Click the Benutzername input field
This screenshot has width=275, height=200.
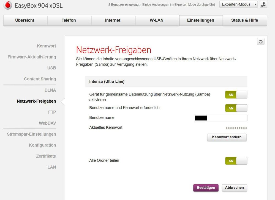220,118
